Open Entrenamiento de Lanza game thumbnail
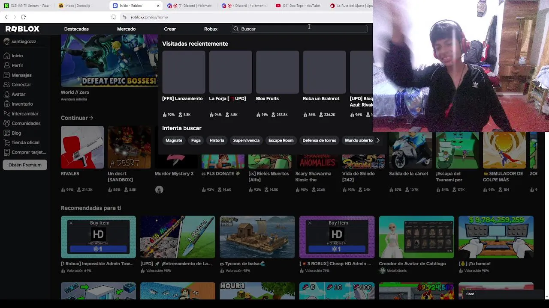Viewport: 549px width, 308px height. (x=178, y=237)
